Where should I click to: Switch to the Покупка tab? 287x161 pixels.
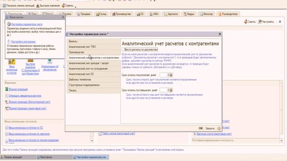pos(65,14)
